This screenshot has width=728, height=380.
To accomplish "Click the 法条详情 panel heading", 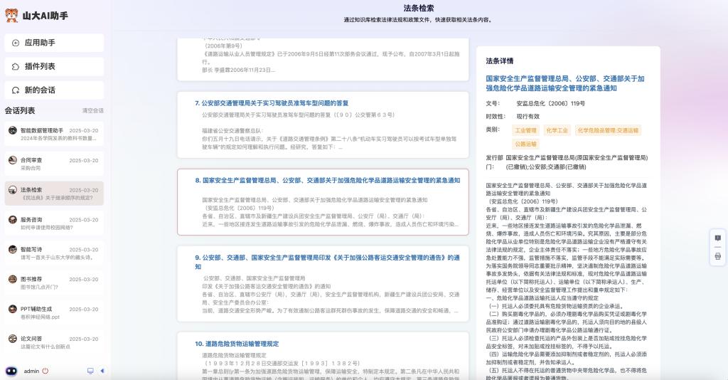I will (500, 61).
